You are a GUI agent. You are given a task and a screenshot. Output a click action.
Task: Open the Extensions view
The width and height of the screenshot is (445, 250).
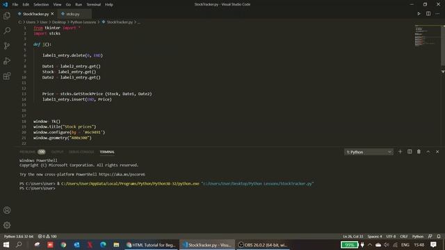tap(7, 76)
